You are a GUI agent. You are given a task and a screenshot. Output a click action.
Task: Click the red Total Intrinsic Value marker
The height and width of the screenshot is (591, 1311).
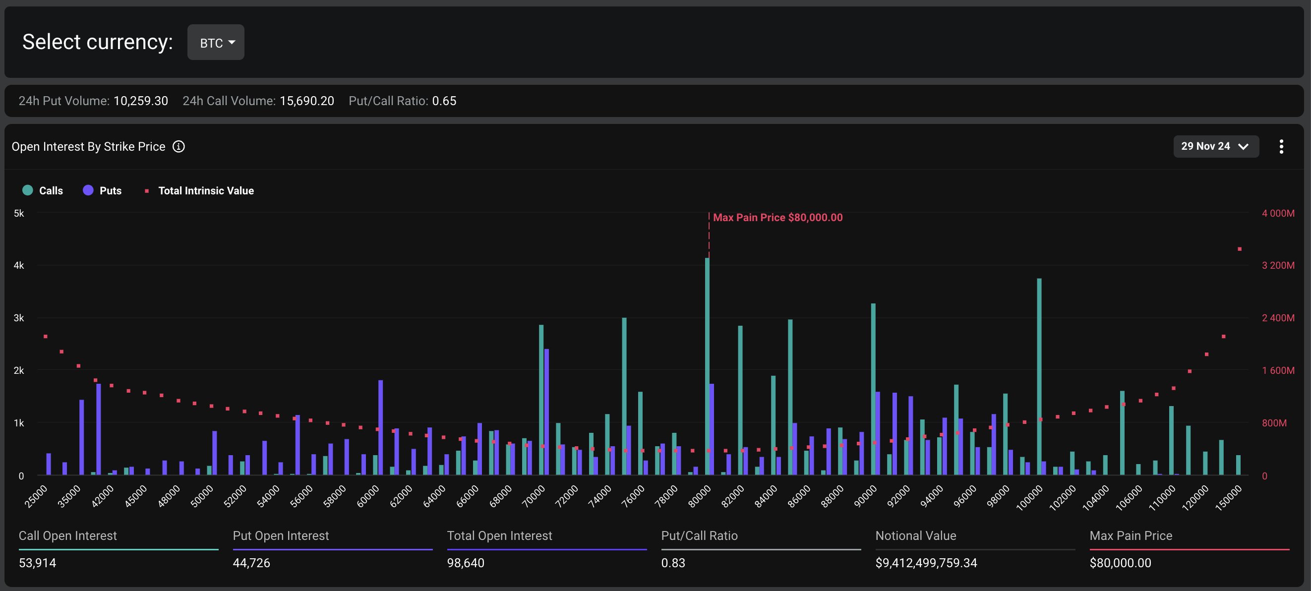(147, 191)
